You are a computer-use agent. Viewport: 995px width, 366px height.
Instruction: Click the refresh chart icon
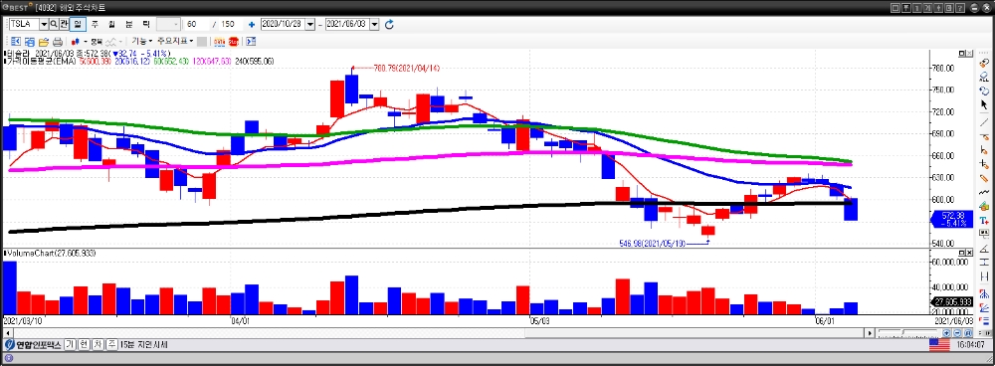pos(390,24)
